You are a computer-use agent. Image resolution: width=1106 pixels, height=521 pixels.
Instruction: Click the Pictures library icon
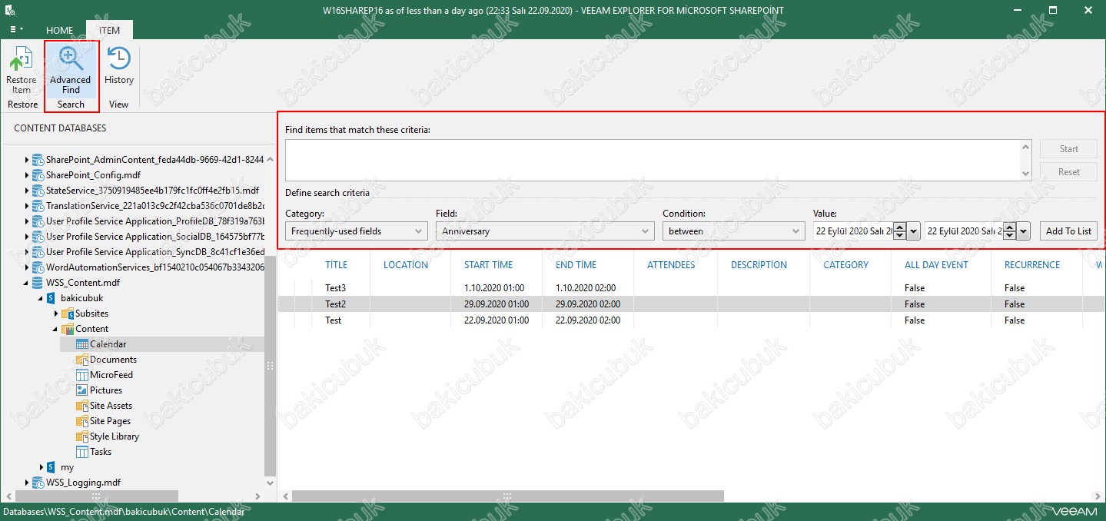click(82, 390)
